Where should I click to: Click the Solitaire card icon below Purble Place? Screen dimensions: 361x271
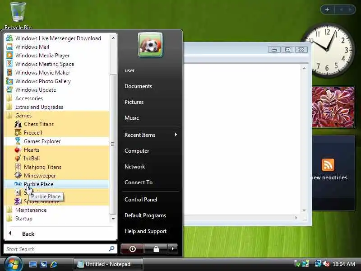tap(18, 192)
